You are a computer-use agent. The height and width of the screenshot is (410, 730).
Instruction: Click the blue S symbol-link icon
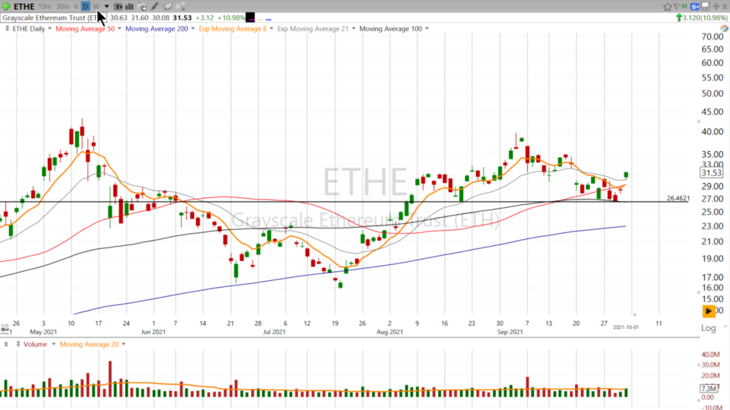(x=694, y=6)
